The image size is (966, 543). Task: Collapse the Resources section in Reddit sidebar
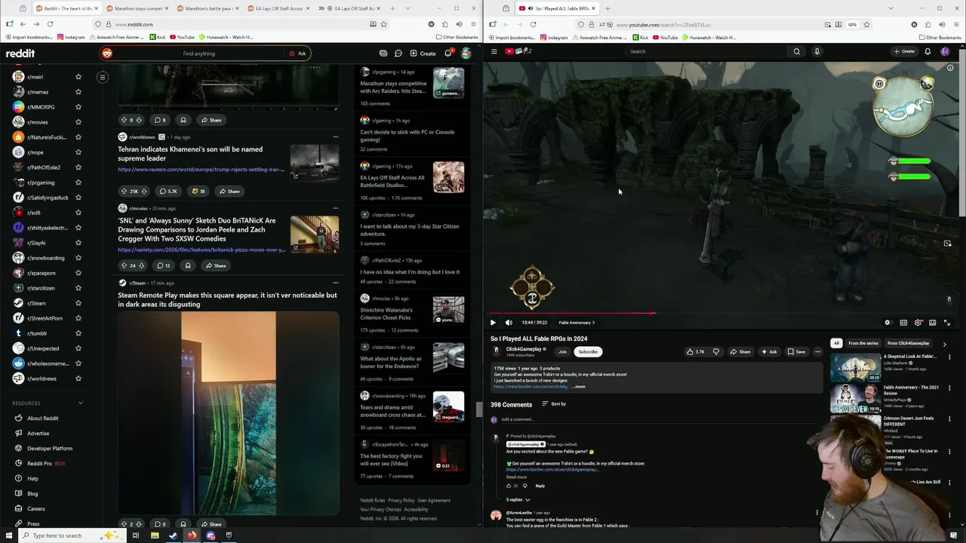click(x=81, y=403)
